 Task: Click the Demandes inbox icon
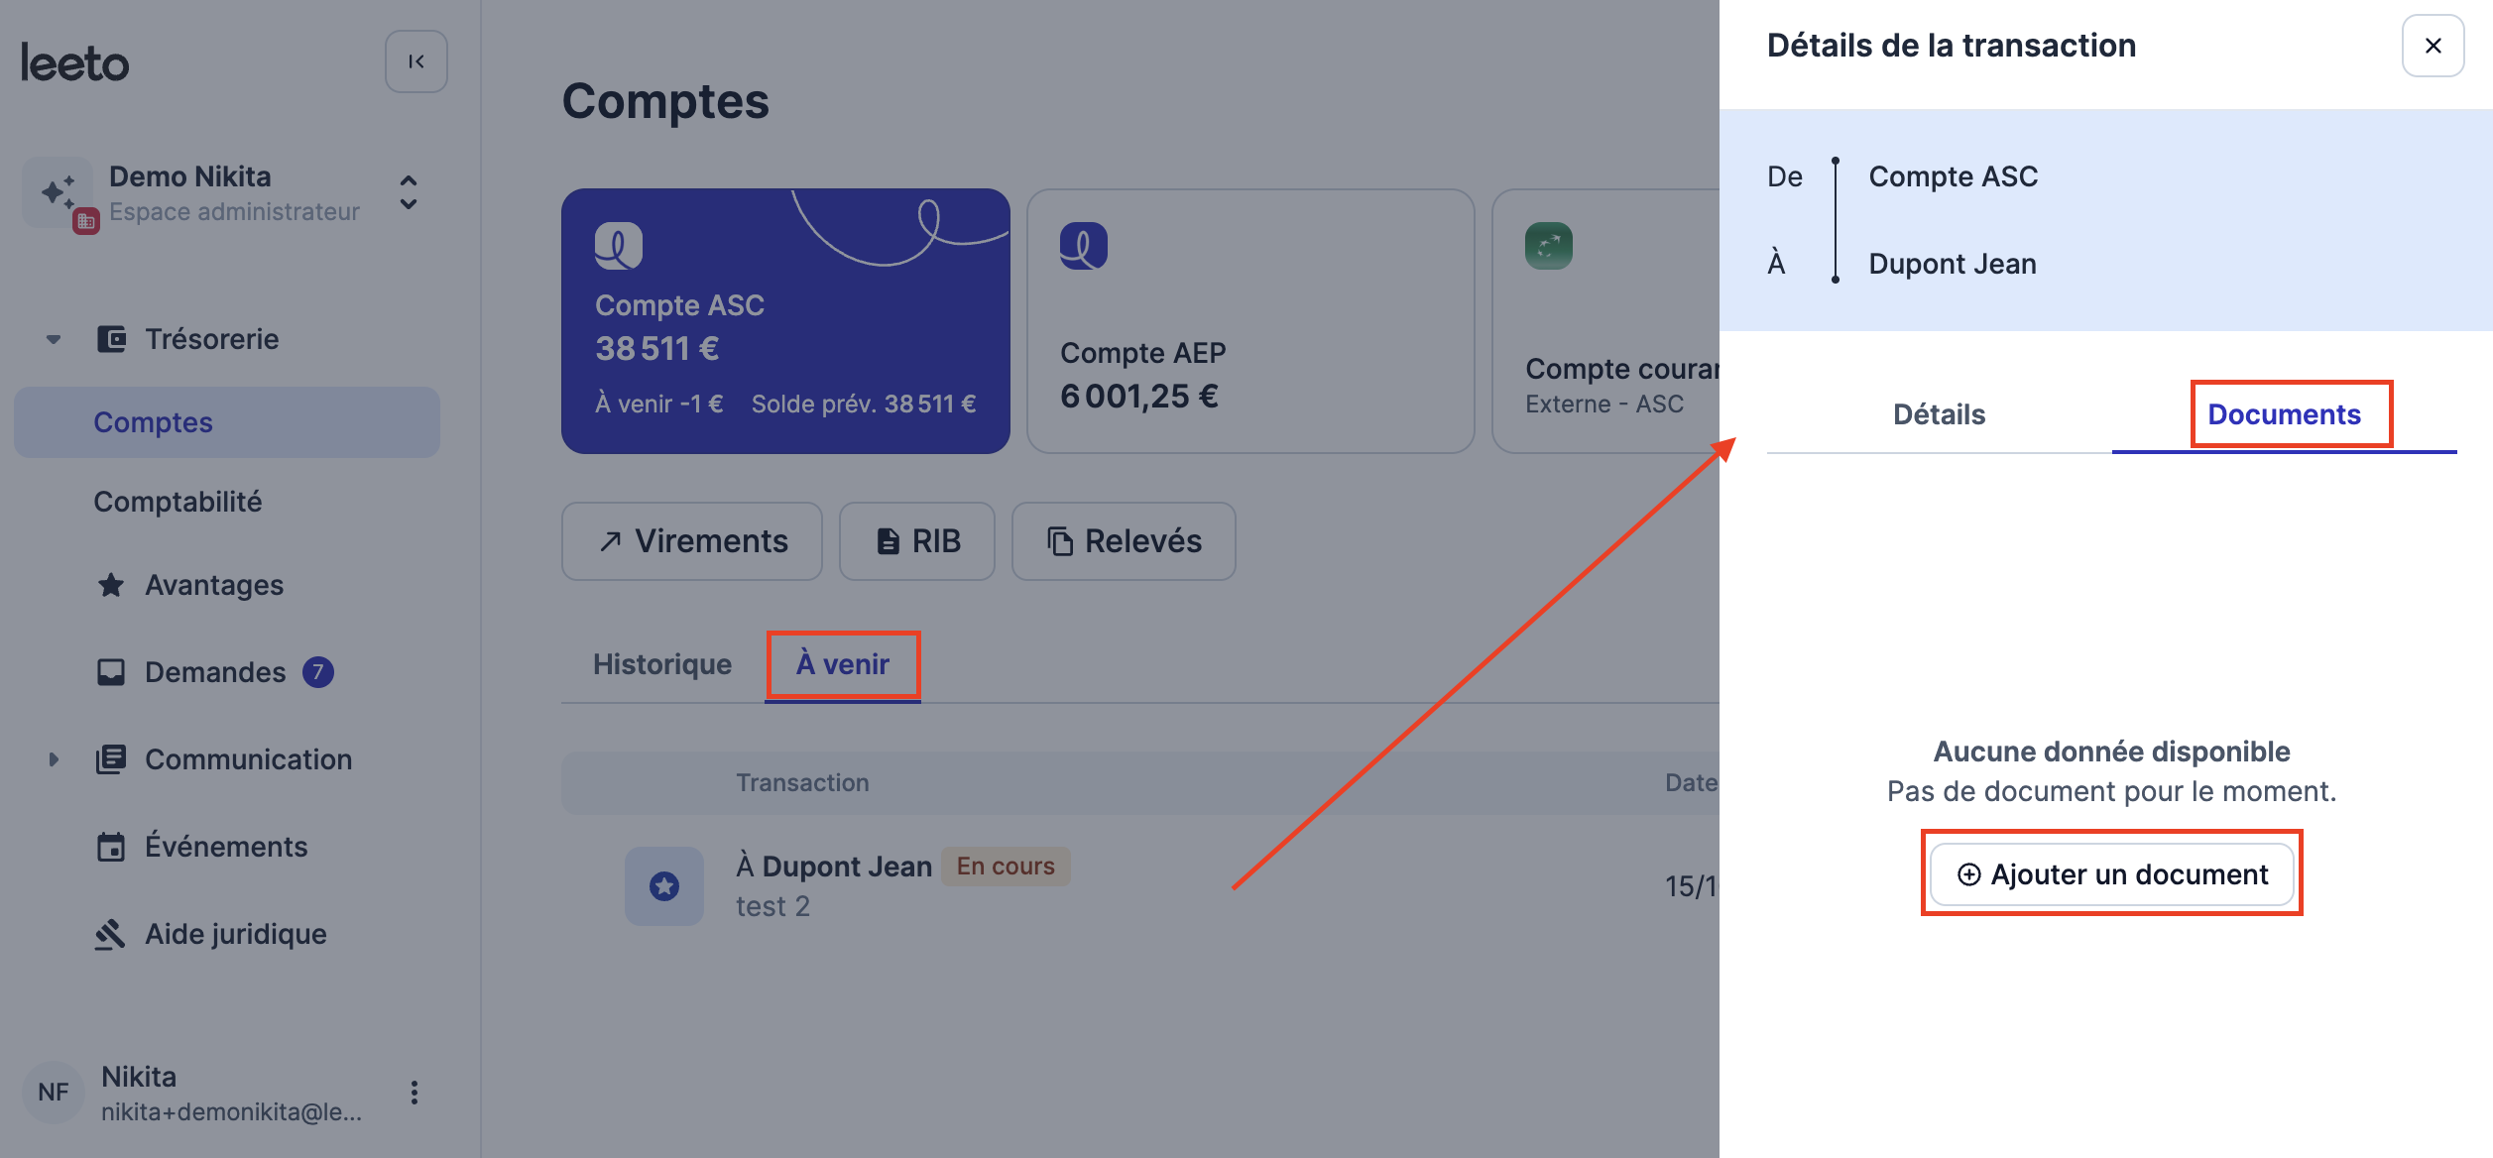(111, 672)
